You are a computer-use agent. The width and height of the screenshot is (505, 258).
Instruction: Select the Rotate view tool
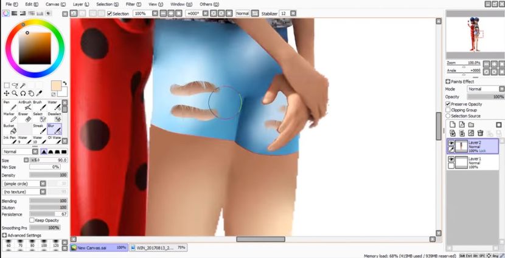[23, 93]
